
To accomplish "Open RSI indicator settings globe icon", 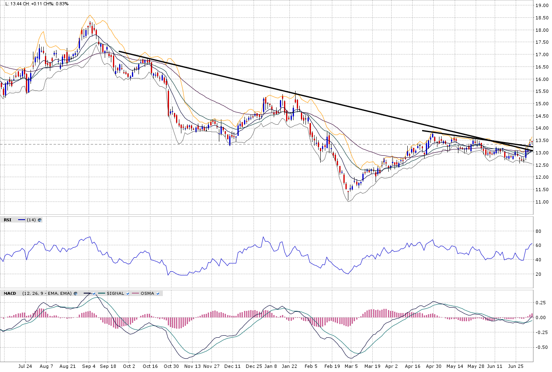I will tap(40, 220).
